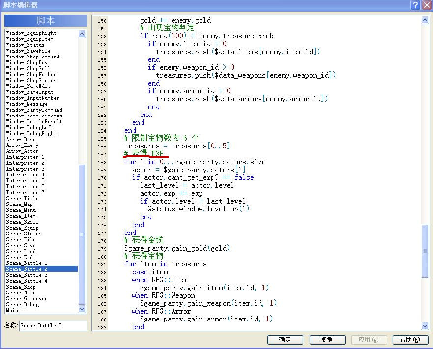Viewport: 433px width, 349px height.
Task: Click the script list scrollbar thumb
Action: (82, 234)
